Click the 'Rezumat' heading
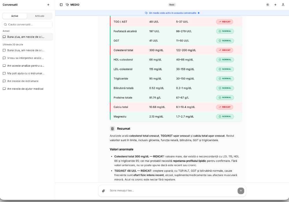The width and height of the screenshot is (289, 202). click(124, 129)
